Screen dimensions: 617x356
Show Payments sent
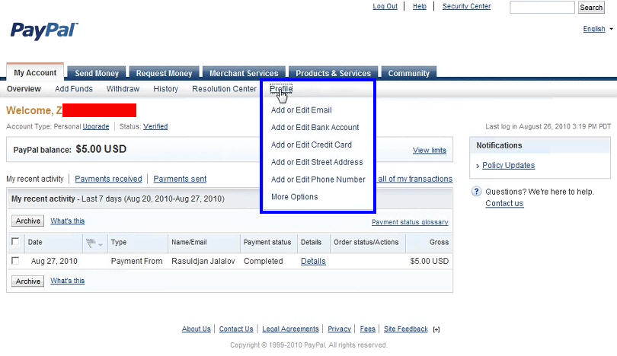pos(180,179)
